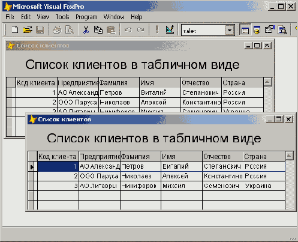Select Виталий cell in the background window grid
298x242 pixels.
[x=160, y=92]
